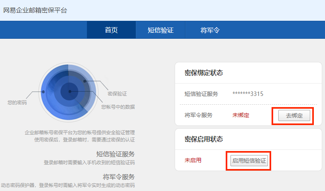Screen dimensions: 325x191
Task: Click the 您帐号中的数据 diagram label
Action: point(118,107)
